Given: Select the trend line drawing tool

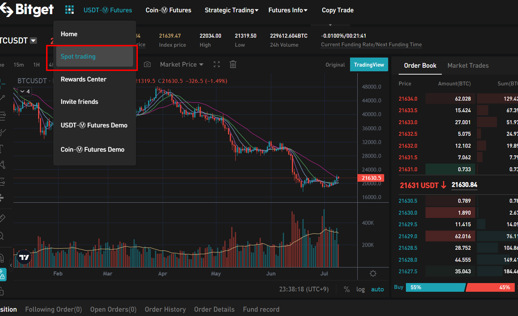Looking at the screenshot, I should [2, 98].
